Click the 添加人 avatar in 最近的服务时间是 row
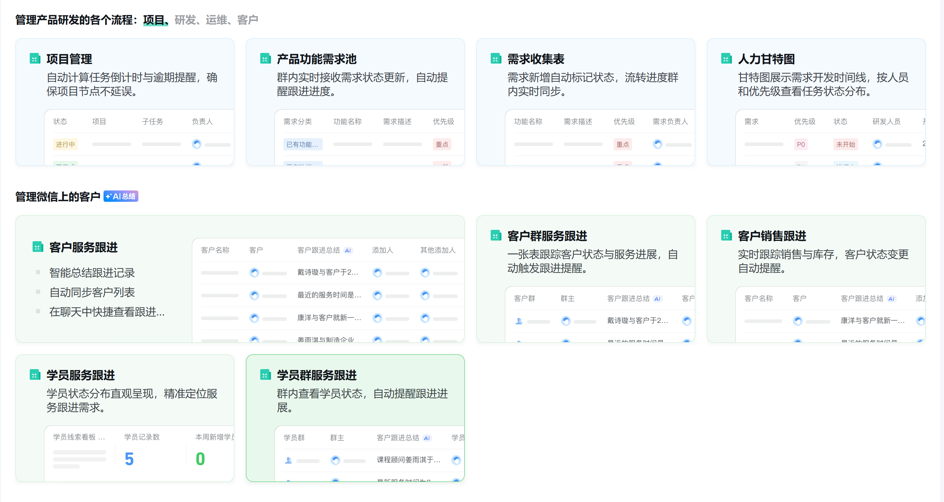944x502 pixels. click(377, 296)
